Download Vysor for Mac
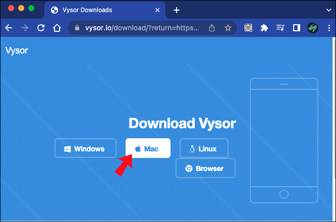336x222 pixels. [148, 148]
